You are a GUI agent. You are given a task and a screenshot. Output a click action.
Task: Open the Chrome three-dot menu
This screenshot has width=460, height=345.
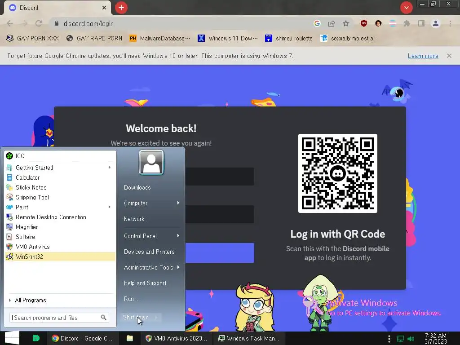(450, 23)
